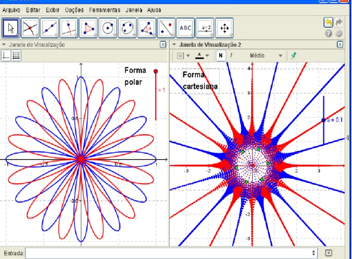Collapse Janela de Visualização 2 panel triangle

pos(174,44)
